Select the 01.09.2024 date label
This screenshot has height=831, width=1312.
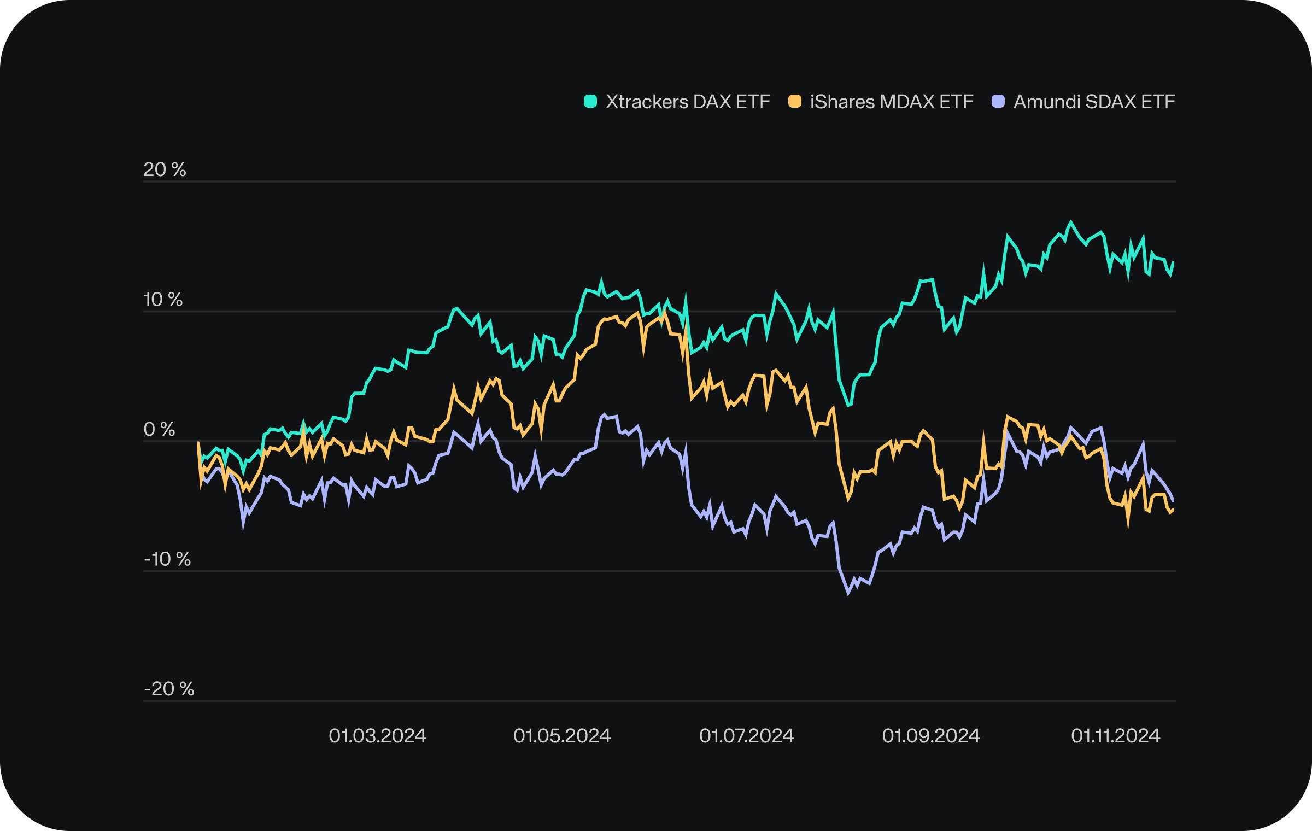click(931, 736)
